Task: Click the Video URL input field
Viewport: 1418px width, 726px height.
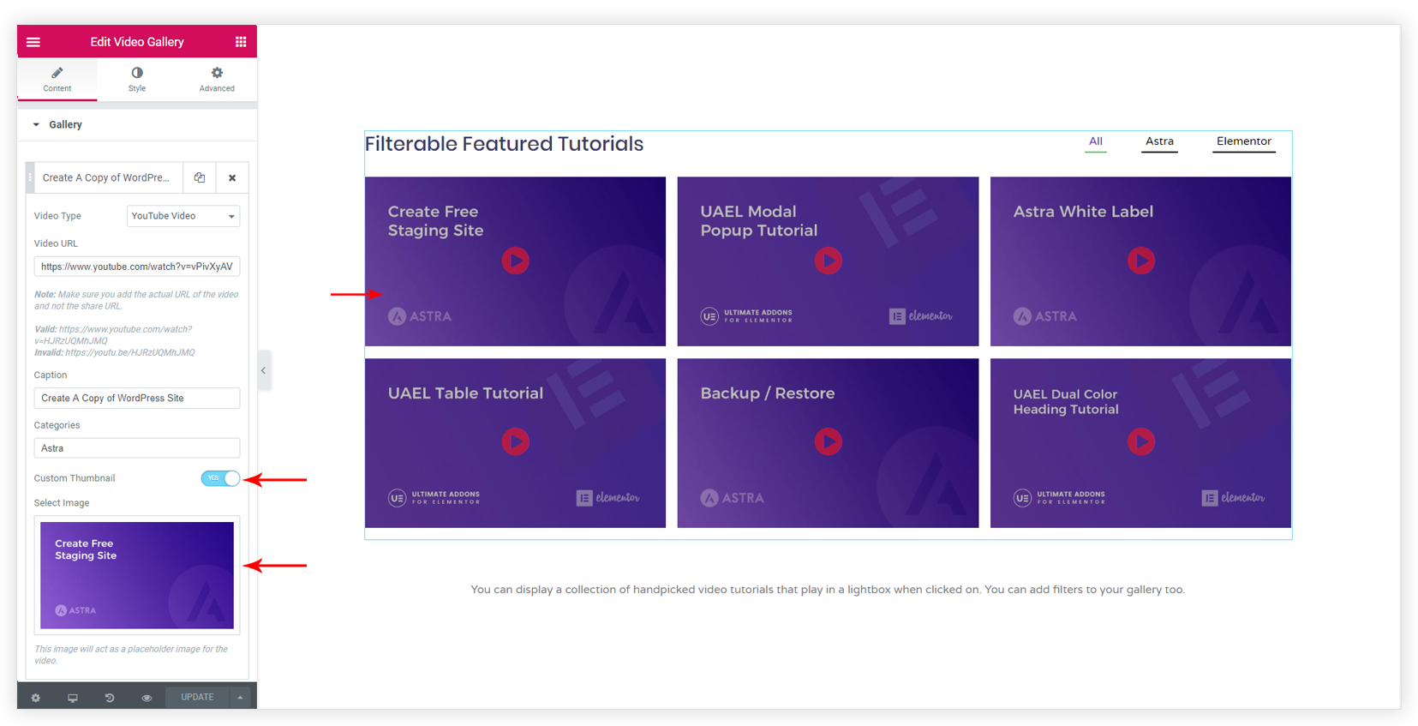Action: tap(137, 267)
